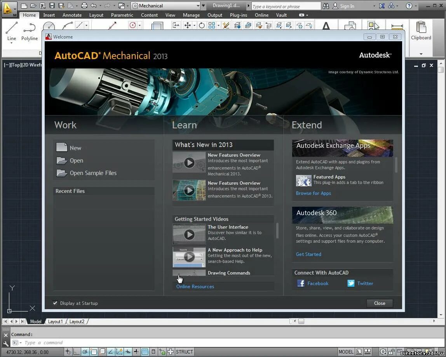Select the Text tool letter A icon
The height and width of the screenshot is (357, 446).
(326, 26)
